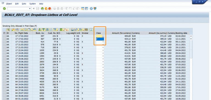
Task: Click the red Cancel icon
Action: point(50,8)
